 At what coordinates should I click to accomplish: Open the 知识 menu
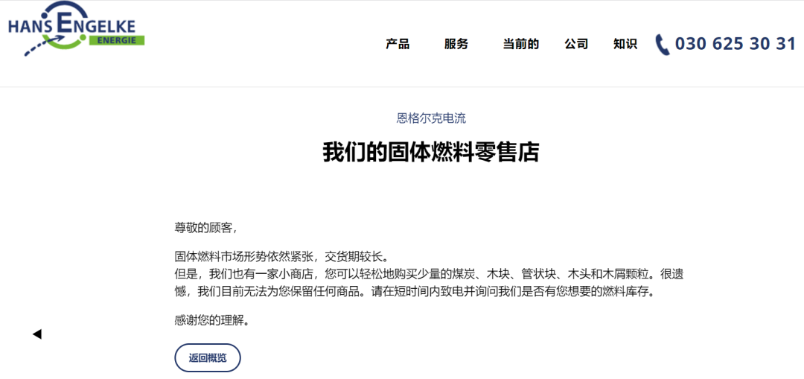coord(625,44)
